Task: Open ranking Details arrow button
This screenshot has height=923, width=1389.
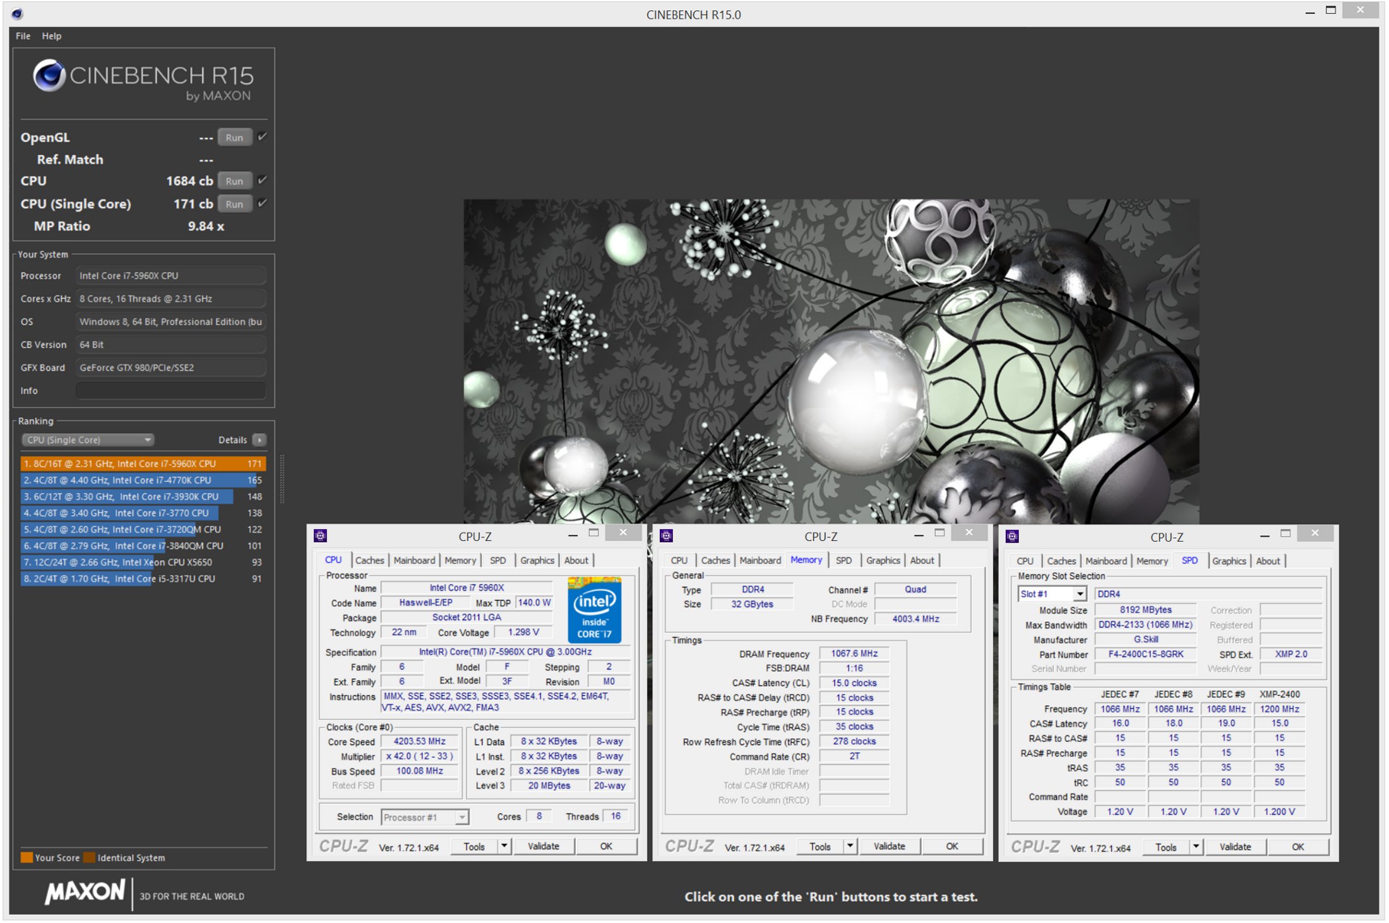Action: point(259,440)
